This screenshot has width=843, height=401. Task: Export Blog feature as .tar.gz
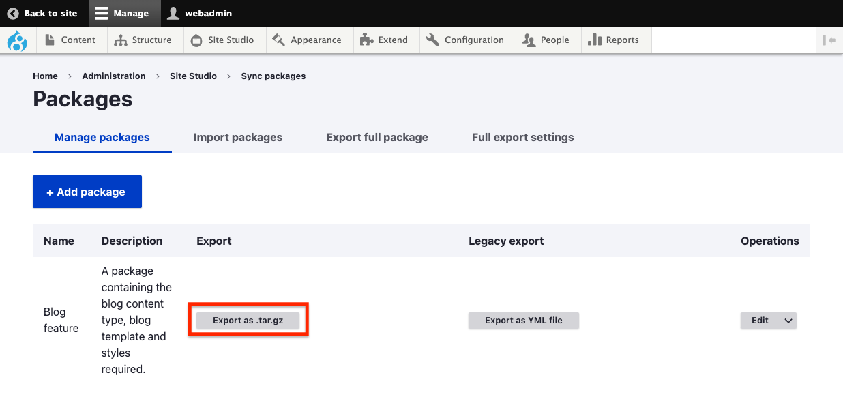[x=248, y=321]
